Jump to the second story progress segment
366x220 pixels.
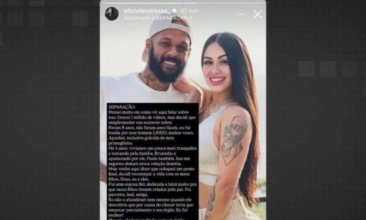[223, 3]
